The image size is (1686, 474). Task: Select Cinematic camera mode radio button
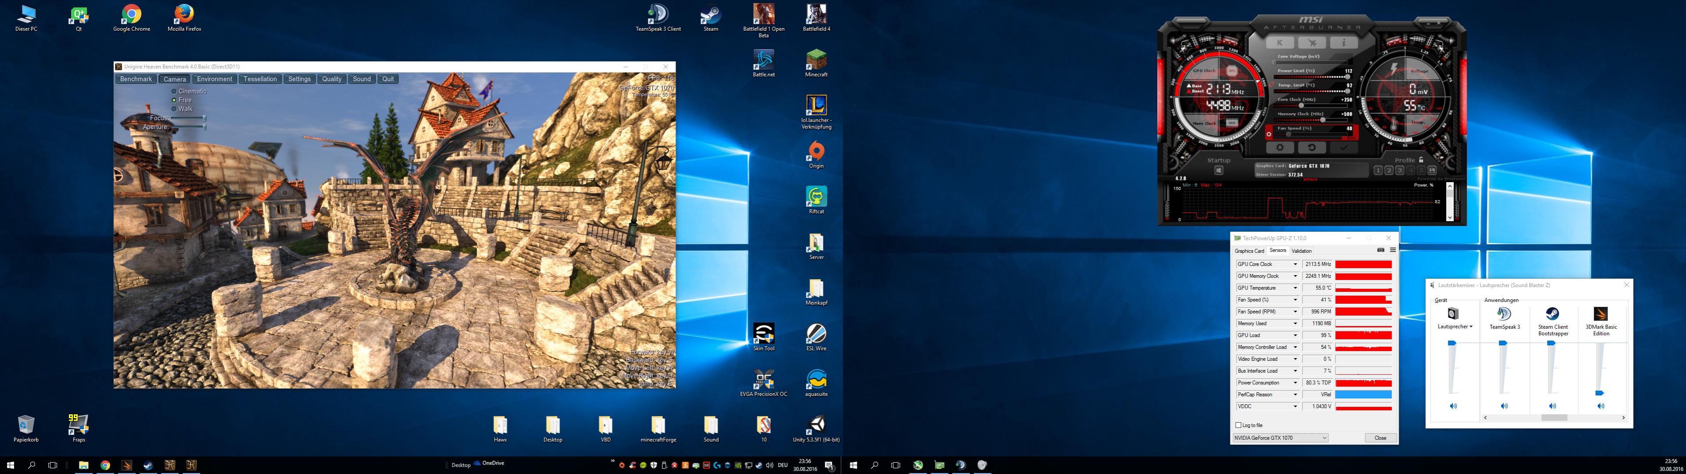(x=174, y=92)
